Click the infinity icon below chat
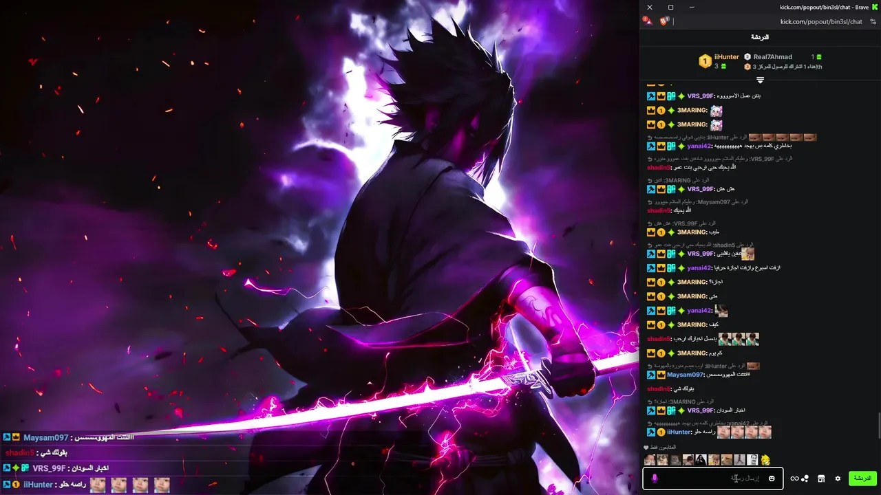 (794, 478)
